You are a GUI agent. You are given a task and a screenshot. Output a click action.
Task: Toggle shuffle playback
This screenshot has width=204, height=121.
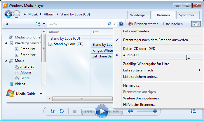[53, 111]
